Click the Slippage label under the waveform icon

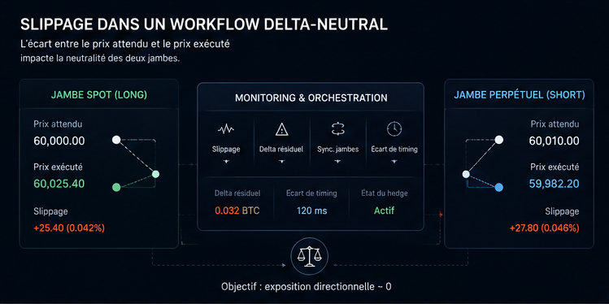pos(226,149)
